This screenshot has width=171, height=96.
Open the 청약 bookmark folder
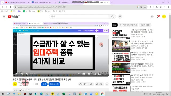coord(62,11)
